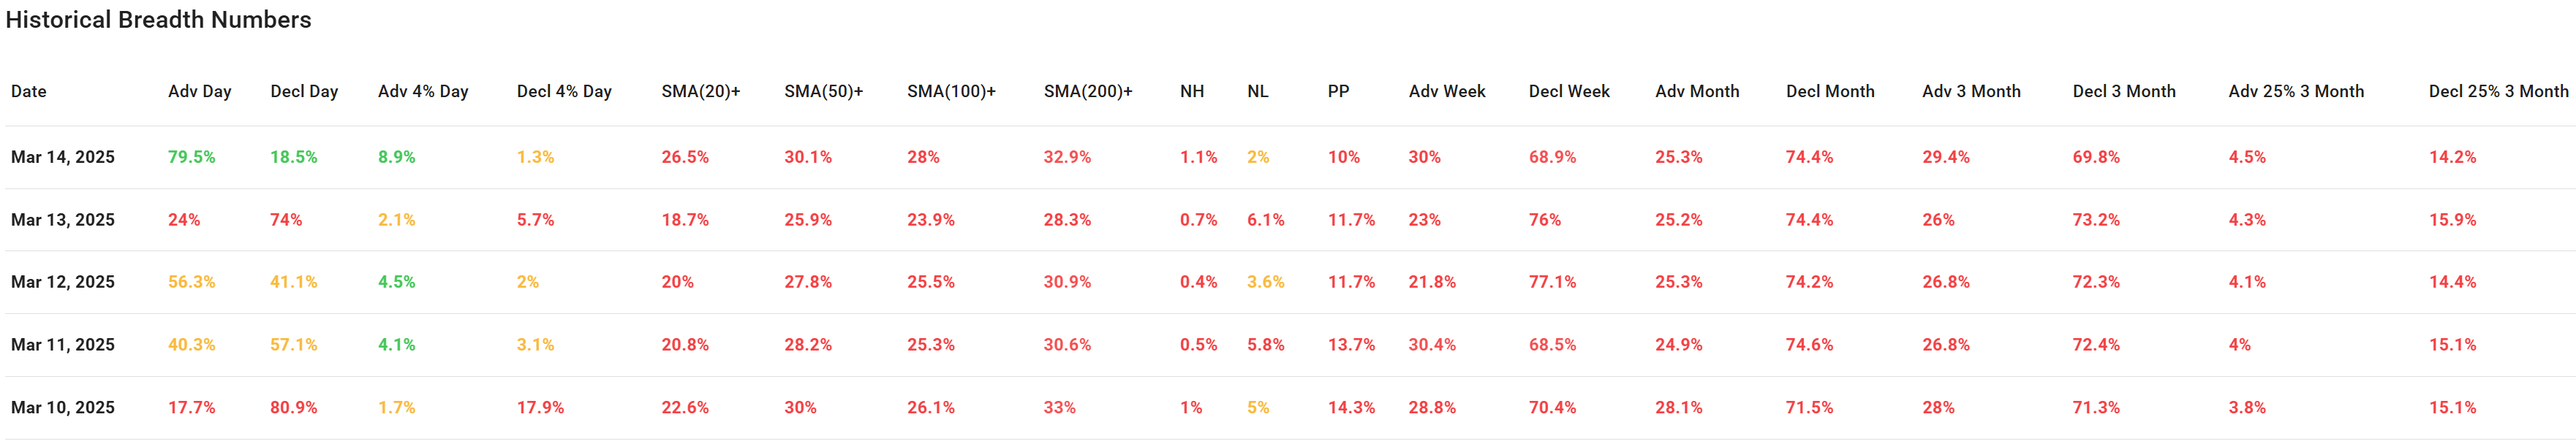This screenshot has width=2576, height=444.
Task: Click the 77.1% Decl Week value
Action: point(1552,283)
